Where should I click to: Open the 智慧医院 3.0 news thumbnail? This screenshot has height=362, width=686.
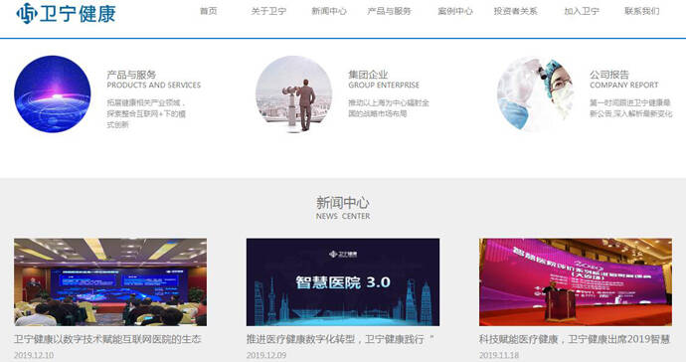343,281
